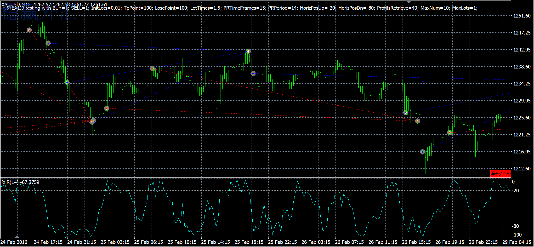Viewport: 534px width, 247px height.
Task: Click the 25 Feb 02:15 time label
Action: (x=115, y=242)
